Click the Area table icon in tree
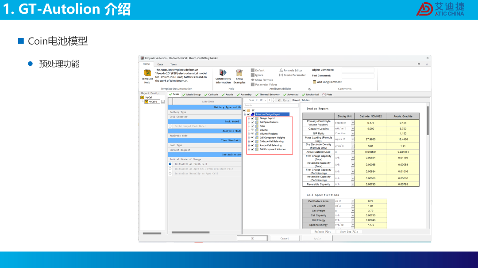The image size is (478, 268). [x=257, y=126]
